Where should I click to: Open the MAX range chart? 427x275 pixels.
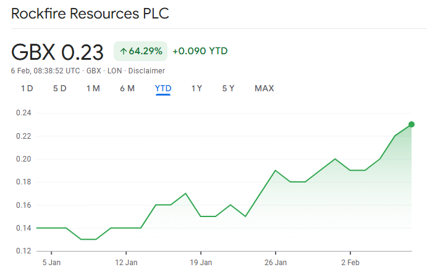coord(264,88)
